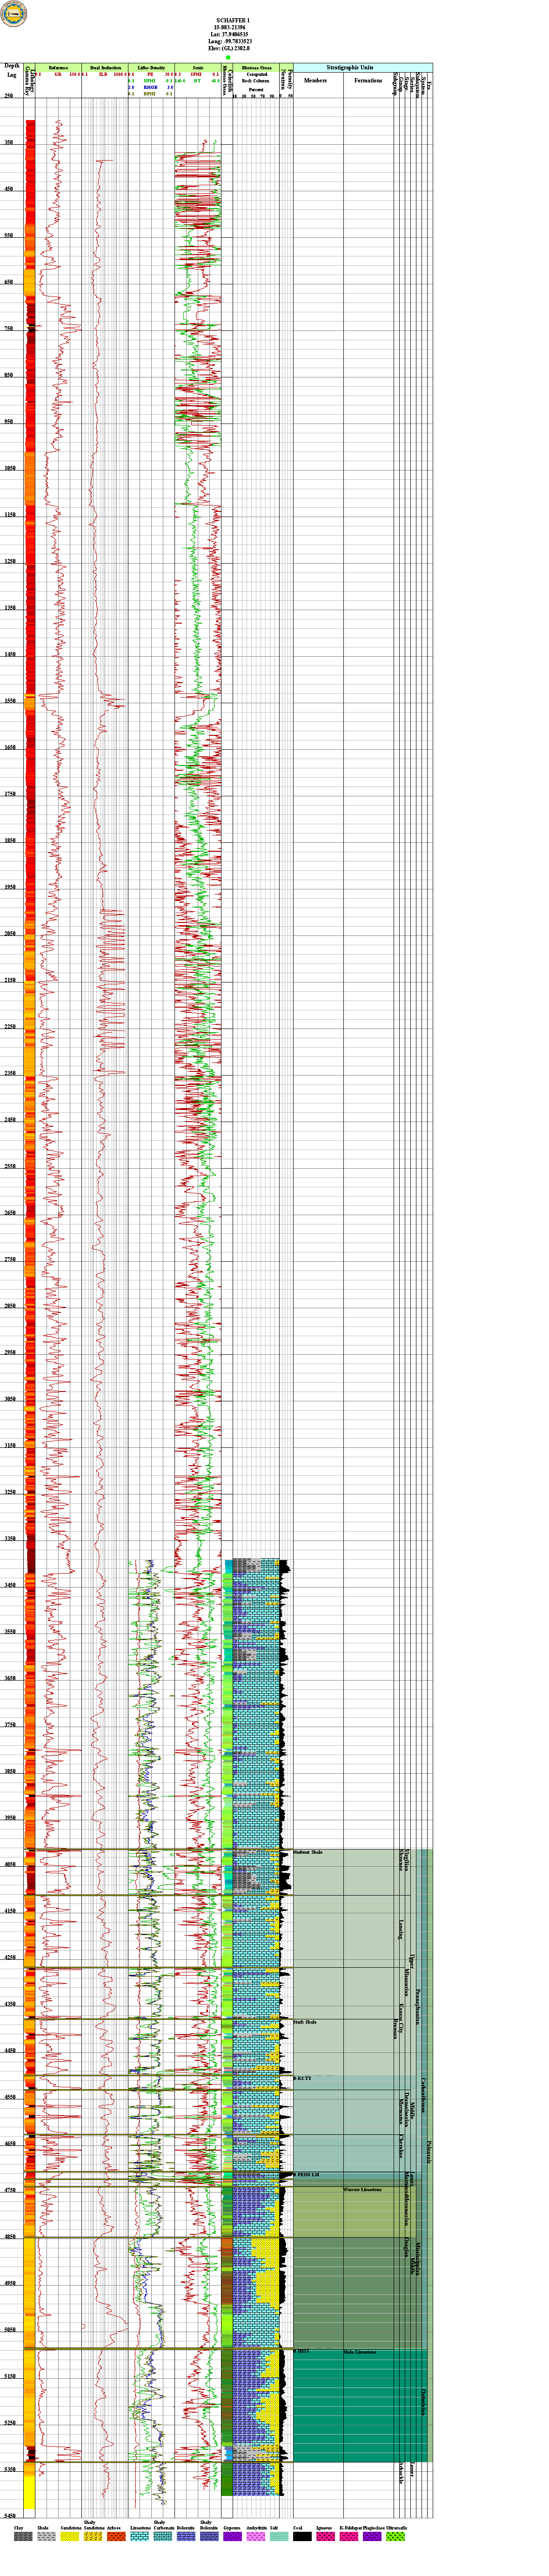
Task: Select the Anhydrite legend swatch
Action: click(255, 2536)
